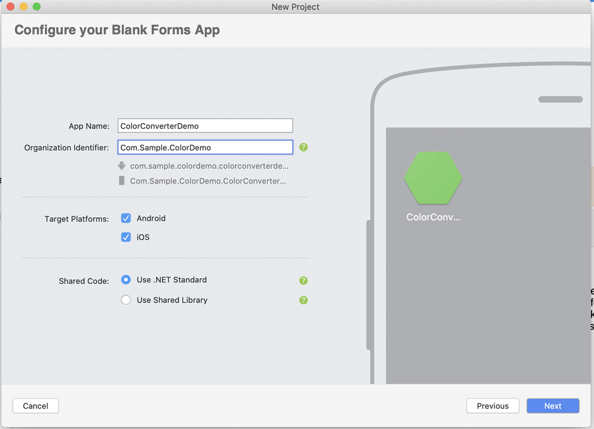Screen dimensions: 594x429
Task: Click the Previous button
Action: coord(492,405)
